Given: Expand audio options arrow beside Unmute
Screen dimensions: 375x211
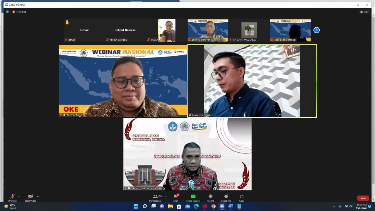Looking at the screenshot, I should click(19, 196).
